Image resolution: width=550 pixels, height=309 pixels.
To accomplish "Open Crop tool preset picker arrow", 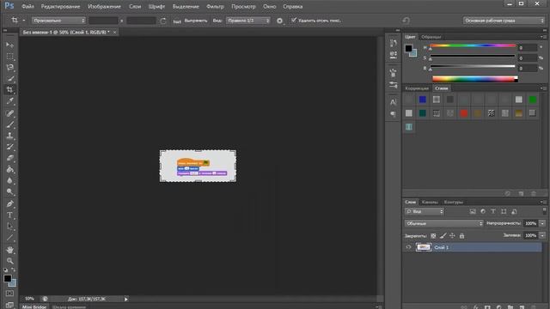I will coord(24,21).
